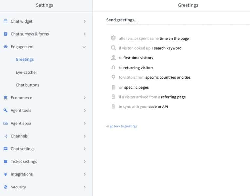Viewport: 250px width, 196px height.
Task: Click the Agent tools wrench icon
Action: (x=5, y=110)
